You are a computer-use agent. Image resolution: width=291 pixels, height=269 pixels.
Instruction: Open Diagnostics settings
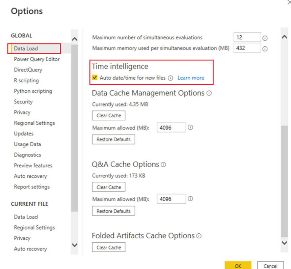click(x=27, y=155)
